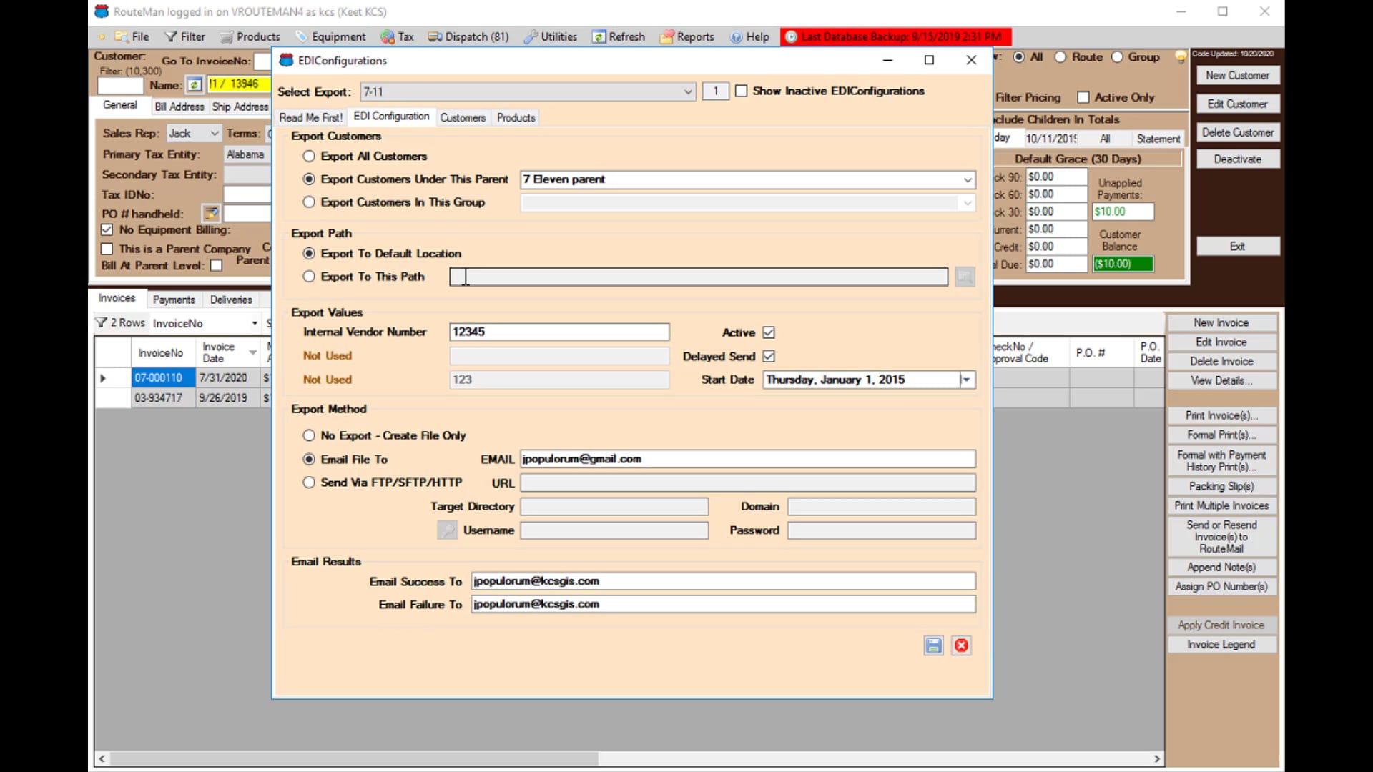Image resolution: width=1373 pixels, height=772 pixels.
Task: Open the Start Date picker dropdown
Action: click(966, 380)
